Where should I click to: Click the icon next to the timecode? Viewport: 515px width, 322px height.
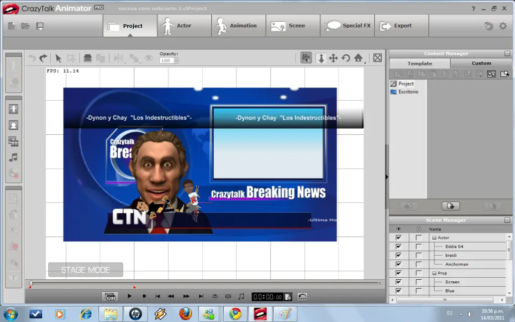(288, 297)
